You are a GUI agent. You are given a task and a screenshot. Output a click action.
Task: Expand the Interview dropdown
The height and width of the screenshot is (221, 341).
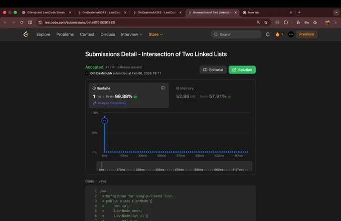(131, 34)
